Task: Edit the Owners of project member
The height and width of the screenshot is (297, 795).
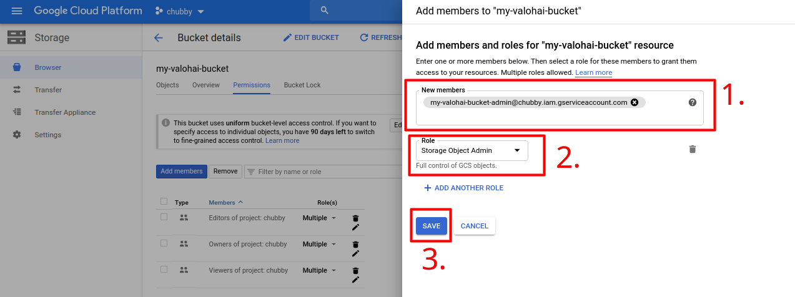Action: click(356, 253)
